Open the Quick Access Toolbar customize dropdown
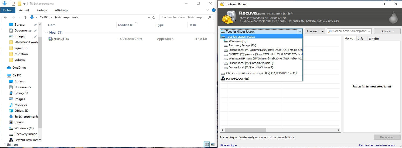The height and width of the screenshot is (148, 402). click(25, 4)
